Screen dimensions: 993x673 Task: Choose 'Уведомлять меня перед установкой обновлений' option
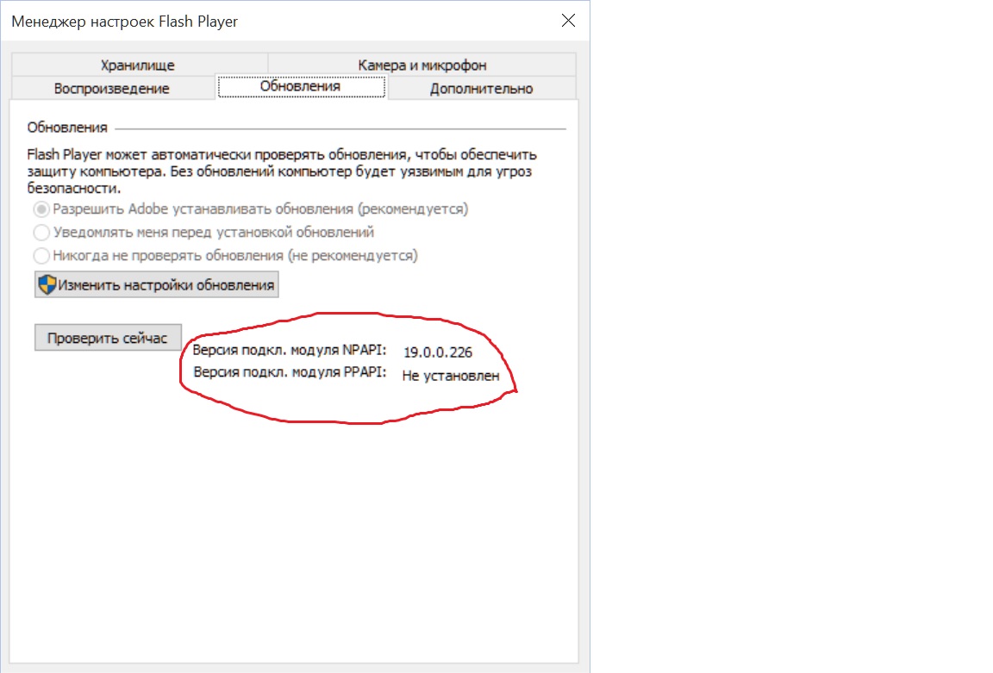(41, 233)
